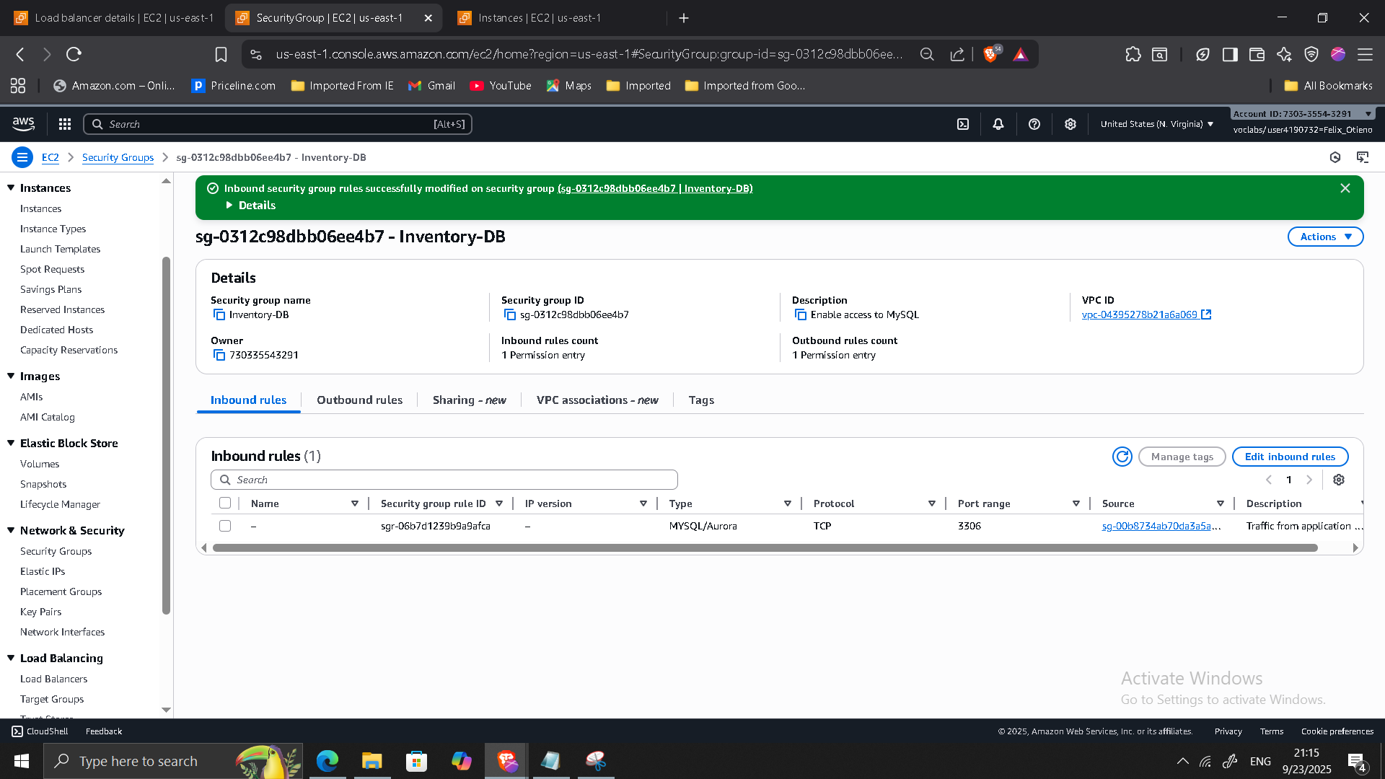Open the N. Virginia region selector
The height and width of the screenshot is (779, 1385).
click(x=1157, y=124)
